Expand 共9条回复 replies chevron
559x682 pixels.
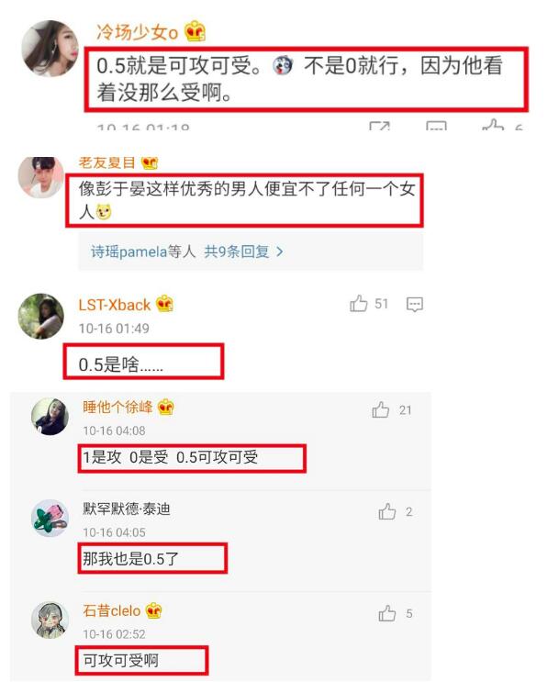point(280,252)
